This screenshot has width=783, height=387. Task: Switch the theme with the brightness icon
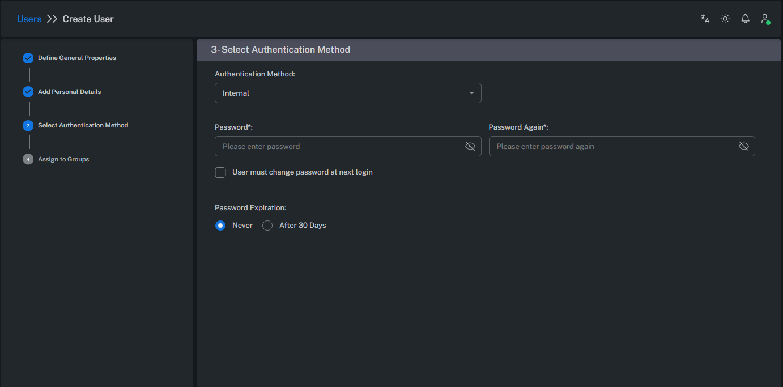click(x=725, y=18)
